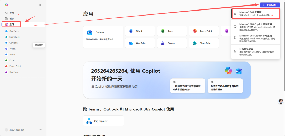Screen dimensions: 285x136
Task: Open the partially visible OneNote tile
Action: pos(226,31)
